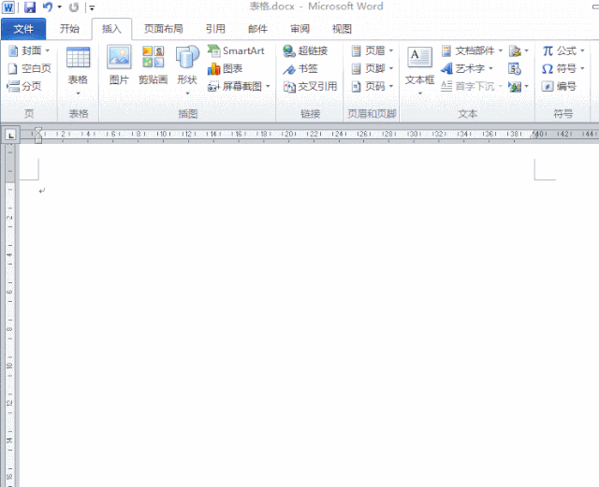The height and width of the screenshot is (487, 599).
Task: Insert a blank page (空白页)
Action: pos(30,68)
